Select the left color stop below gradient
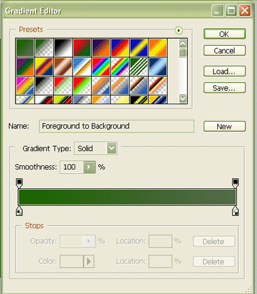The width and height of the screenshot is (257, 294). tap(19, 211)
